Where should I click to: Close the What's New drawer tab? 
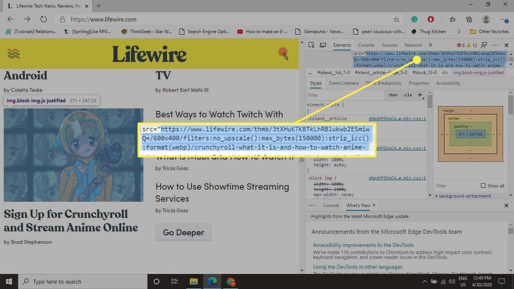tap(374, 205)
